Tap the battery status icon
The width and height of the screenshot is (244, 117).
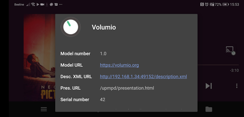pyautogui.click(x=225, y=4)
